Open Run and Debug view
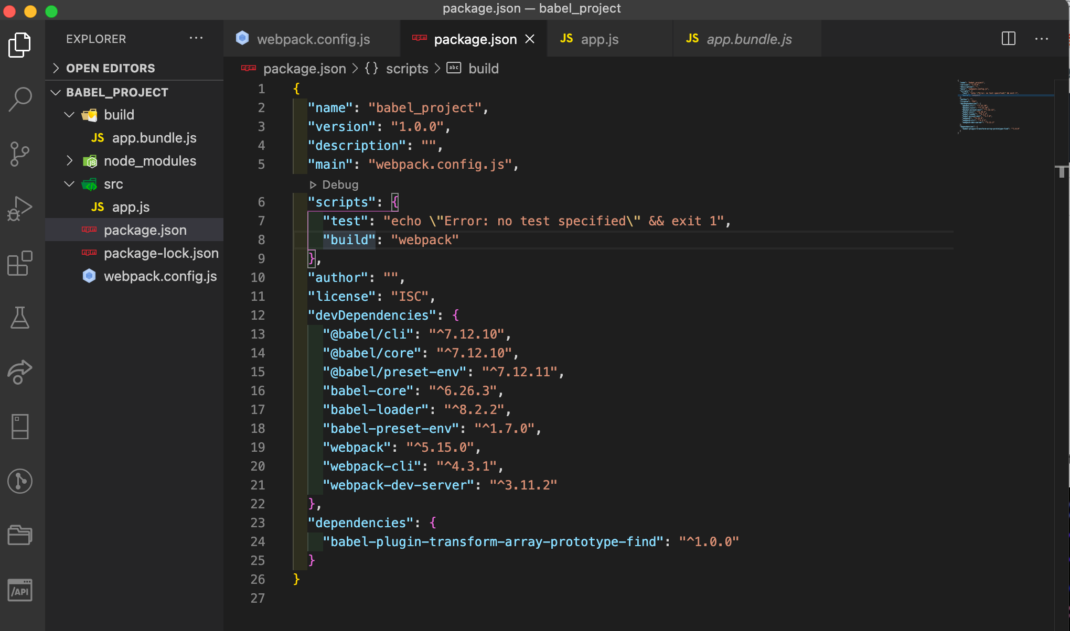1070x631 pixels. (20, 209)
